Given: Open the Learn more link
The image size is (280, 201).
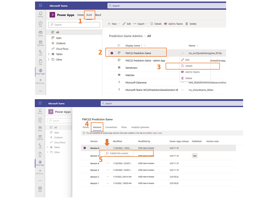Looking at the screenshot, I should [157, 133].
